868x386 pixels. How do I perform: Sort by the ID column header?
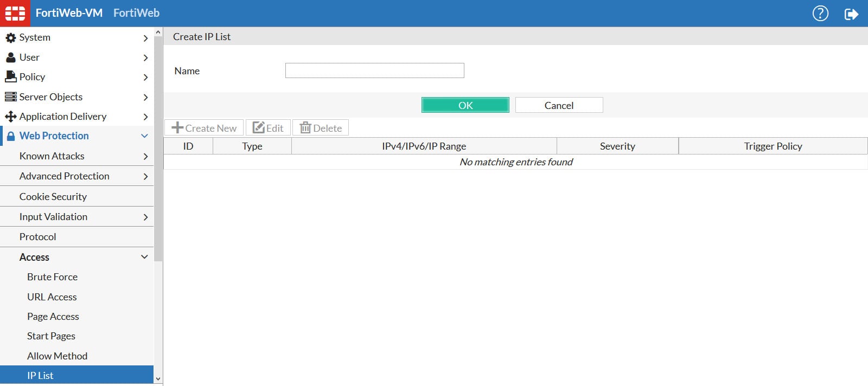(188, 146)
